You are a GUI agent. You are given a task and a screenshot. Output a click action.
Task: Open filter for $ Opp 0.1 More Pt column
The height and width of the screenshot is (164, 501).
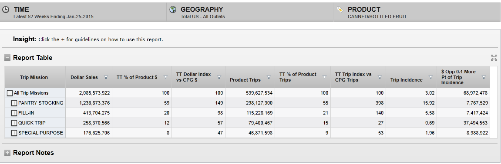(484, 77)
